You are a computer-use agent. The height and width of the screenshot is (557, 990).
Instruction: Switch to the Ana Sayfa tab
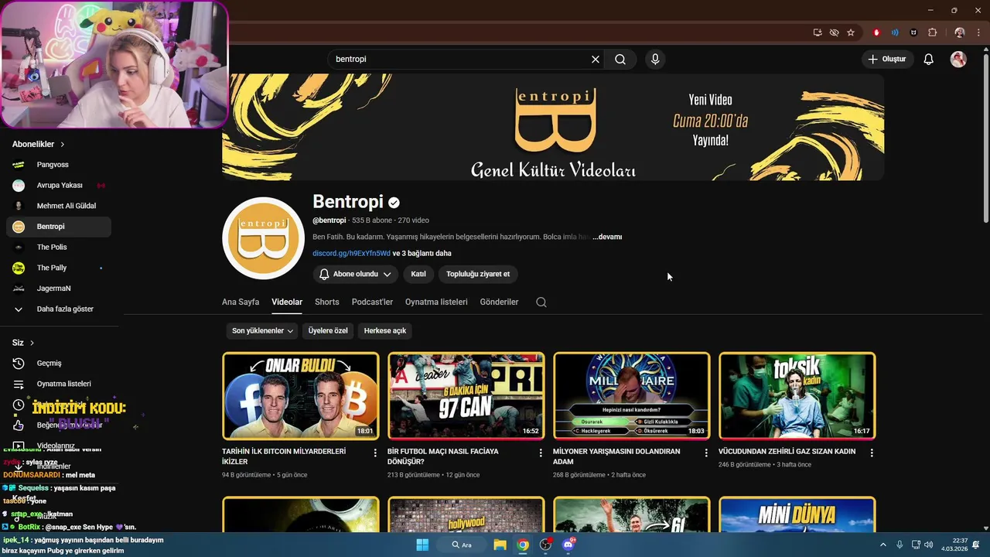[241, 302]
